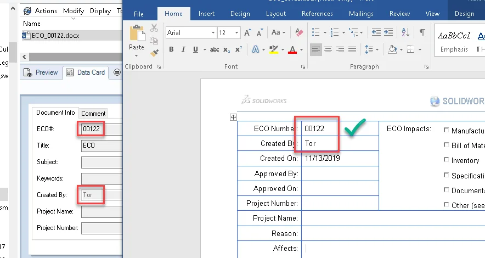Apply Strikethrough formatting
The width and height of the screenshot is (485, 258).
pyautogui.click(x=215, y=50)
